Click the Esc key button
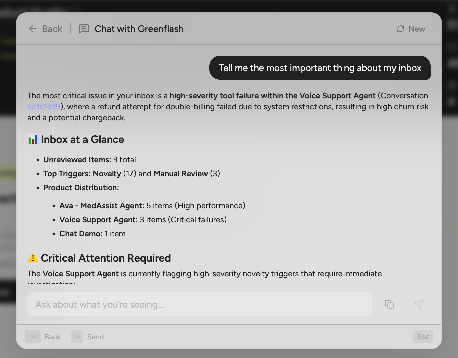458x358 pixels. click(423, 337)
